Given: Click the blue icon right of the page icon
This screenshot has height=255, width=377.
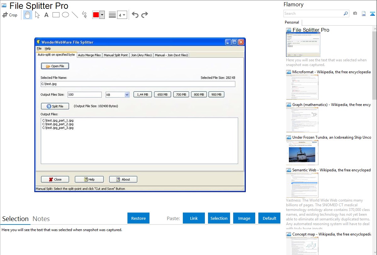Looking at the screenshot, I should click(x=372, y=14).
